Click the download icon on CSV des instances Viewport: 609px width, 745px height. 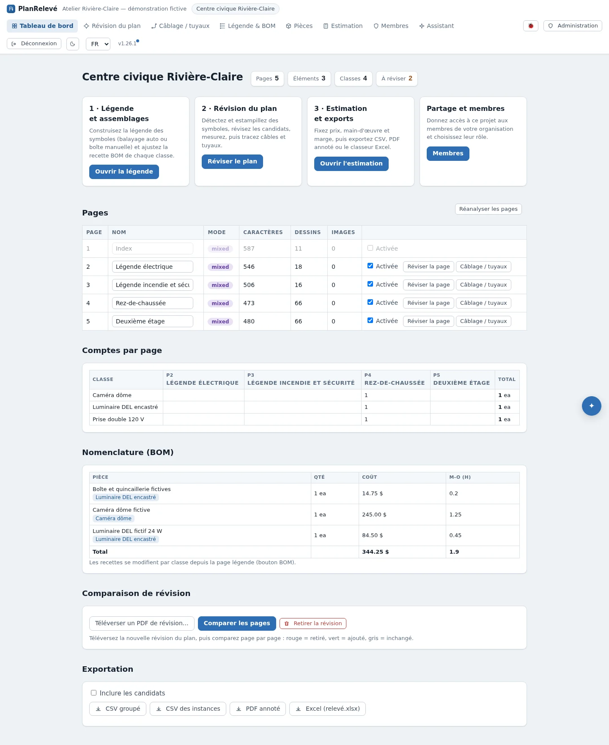click(159, 709)
